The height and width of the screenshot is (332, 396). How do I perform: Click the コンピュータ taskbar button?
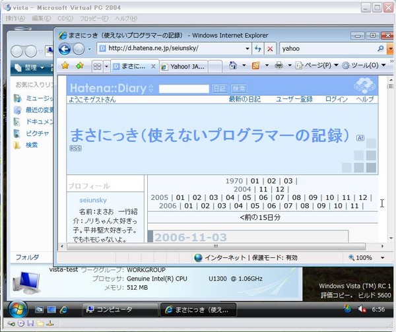(x=120, y=310)
